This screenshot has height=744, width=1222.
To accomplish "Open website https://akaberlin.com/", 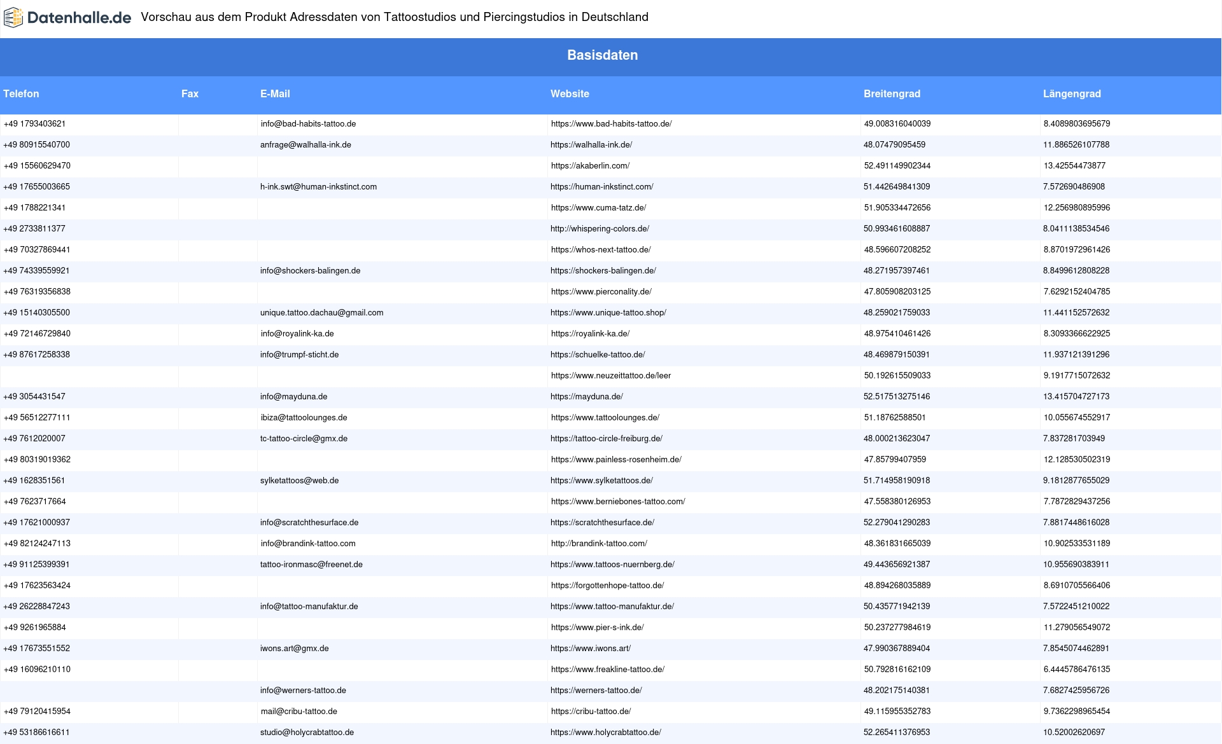I will point(590,166).
